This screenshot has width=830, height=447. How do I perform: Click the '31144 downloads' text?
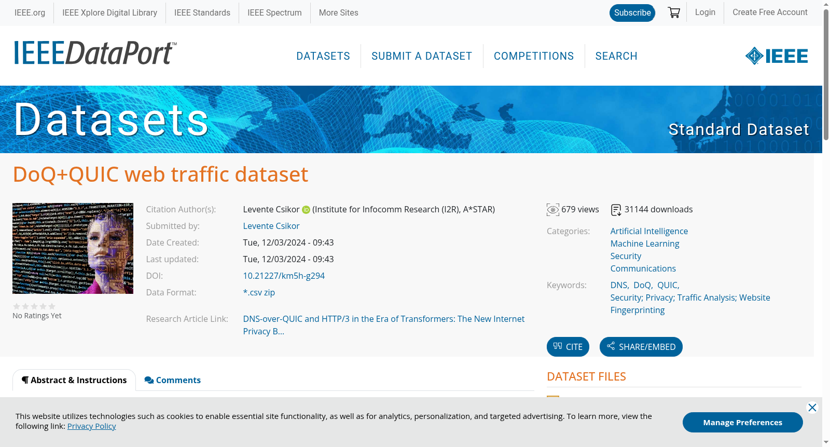coord(658,210)
